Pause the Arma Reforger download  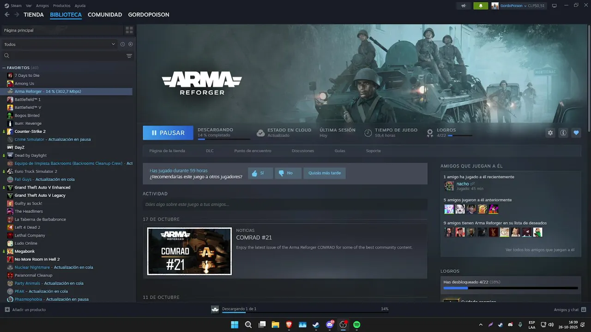[x=168, y=133]
